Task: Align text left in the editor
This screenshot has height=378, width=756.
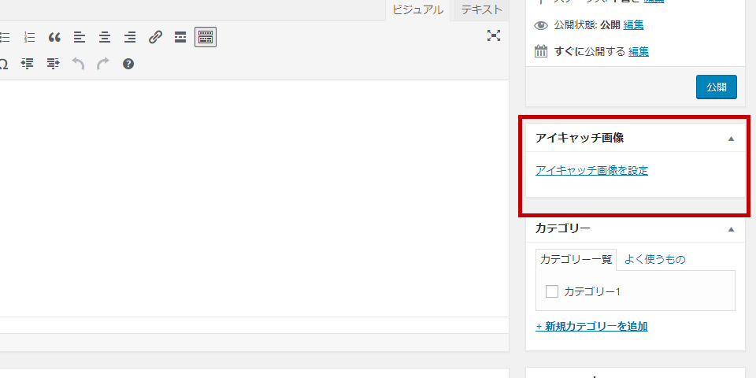Action: pos(80,36)
